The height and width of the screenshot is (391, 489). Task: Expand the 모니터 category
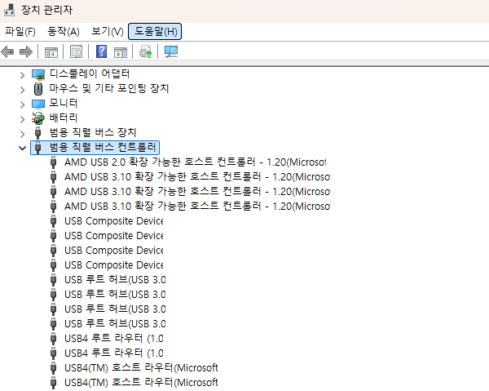pos(22,104)
